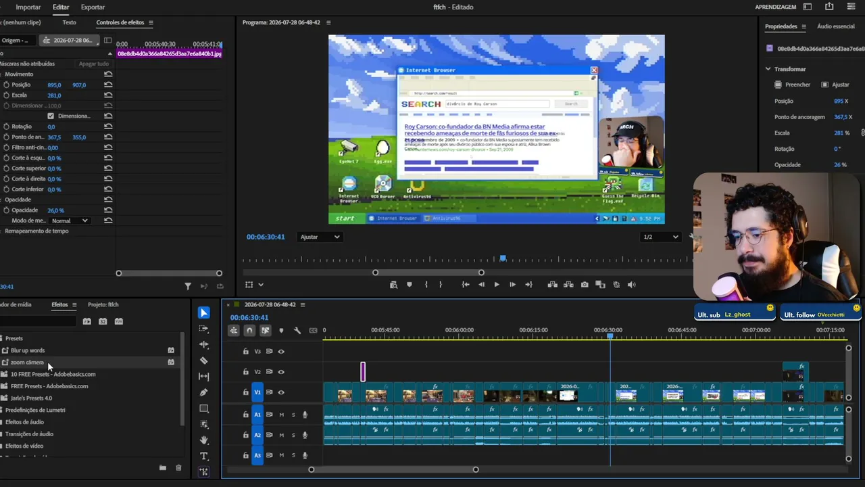Click the Lift button in Program monitor
Image resolution: width=865 pixels, height=487 pixels.
point(552,285)
